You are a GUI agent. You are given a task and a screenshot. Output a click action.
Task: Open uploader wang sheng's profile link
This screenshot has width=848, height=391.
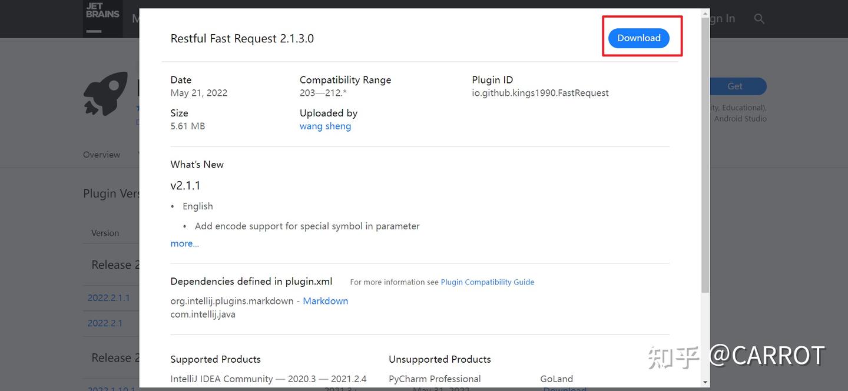tap(325, 126)
